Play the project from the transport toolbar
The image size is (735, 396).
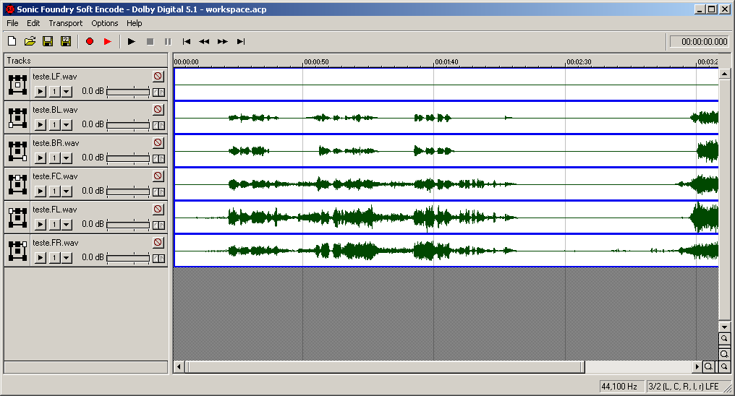coord(132,42)
